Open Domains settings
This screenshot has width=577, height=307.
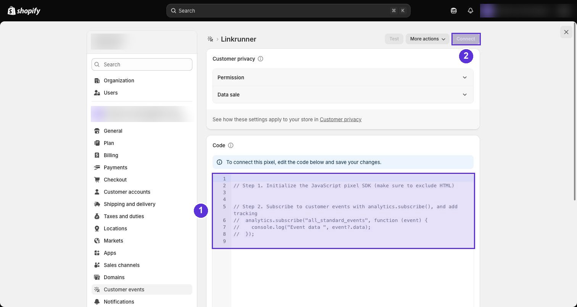pos(142,277)
